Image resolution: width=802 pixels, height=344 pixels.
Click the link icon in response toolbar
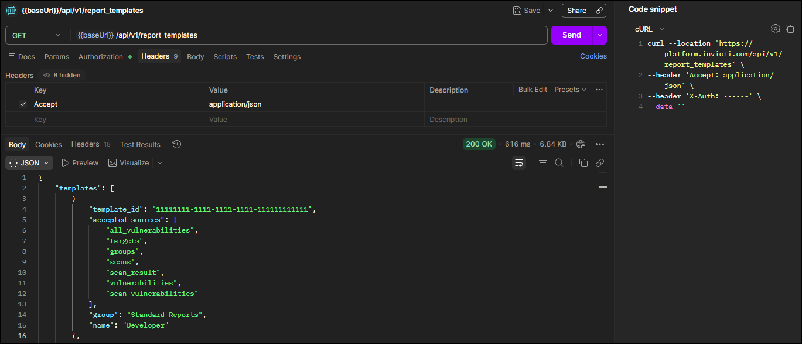[x=599, y=163]
